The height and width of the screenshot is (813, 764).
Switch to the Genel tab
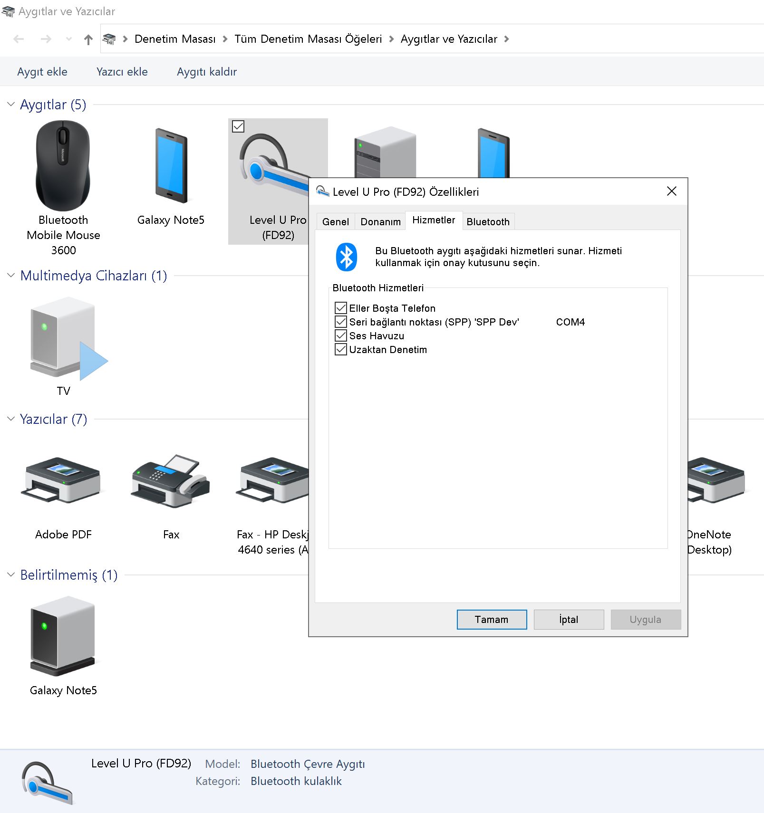click(x=336, y=222)
